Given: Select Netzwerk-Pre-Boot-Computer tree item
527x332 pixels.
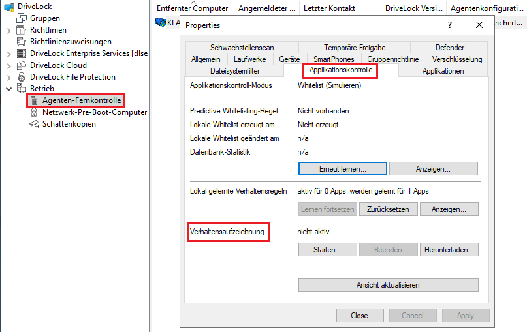Looking at the screenshot, I should coord(95,112).
